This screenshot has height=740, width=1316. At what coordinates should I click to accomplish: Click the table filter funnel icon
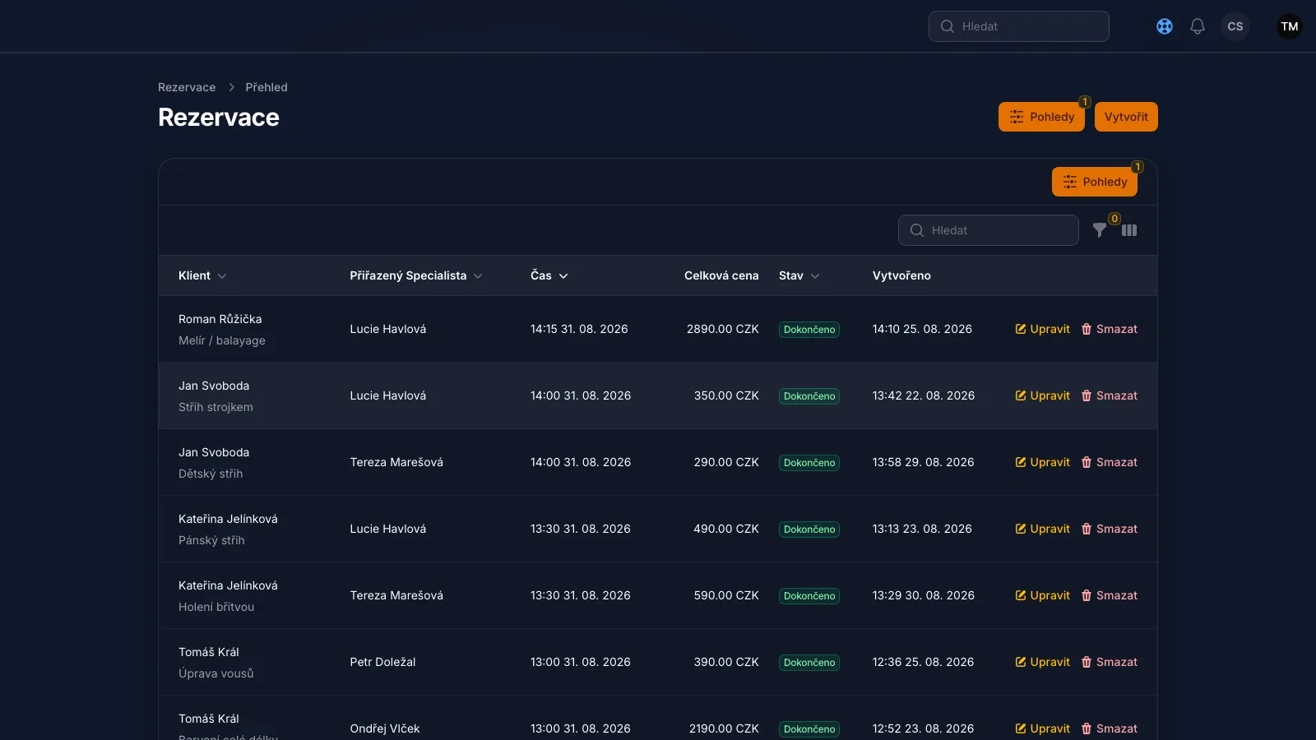[x=1100, y=230]
